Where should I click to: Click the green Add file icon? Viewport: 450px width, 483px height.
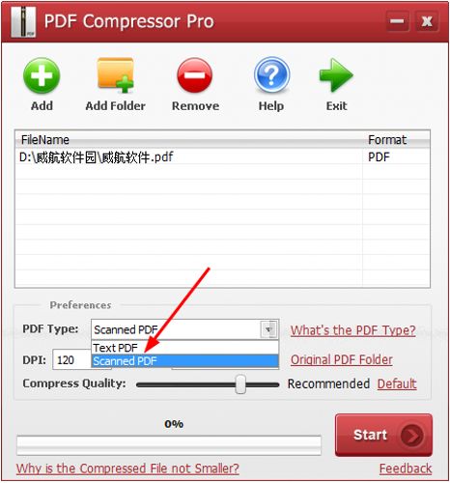42,75
